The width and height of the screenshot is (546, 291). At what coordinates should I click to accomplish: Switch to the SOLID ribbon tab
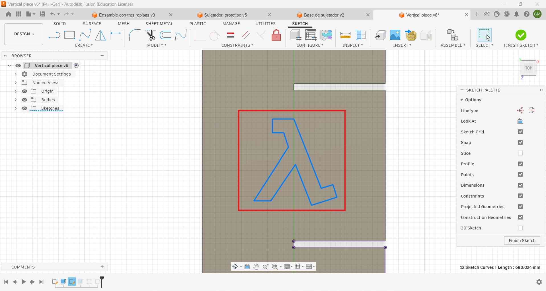coord(59,24)
